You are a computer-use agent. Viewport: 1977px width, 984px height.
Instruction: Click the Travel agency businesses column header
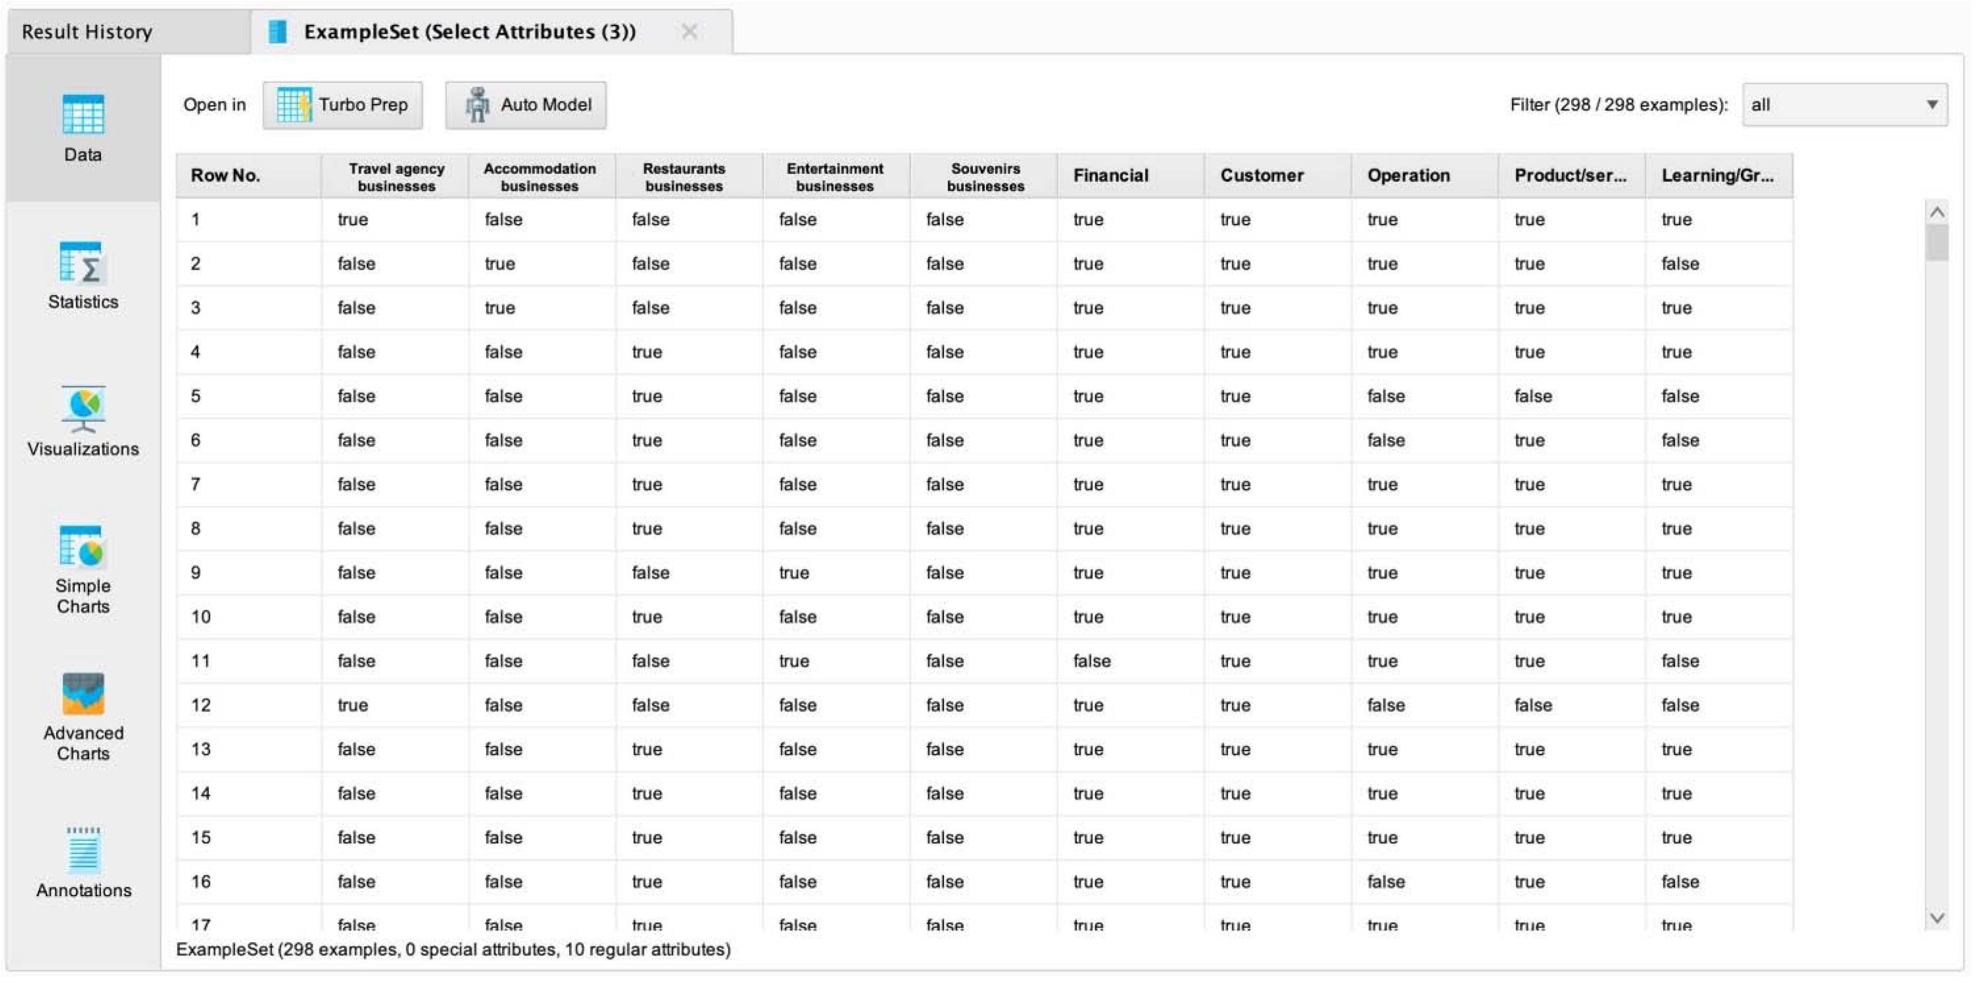pyautogui.click(x=396, y=176)
